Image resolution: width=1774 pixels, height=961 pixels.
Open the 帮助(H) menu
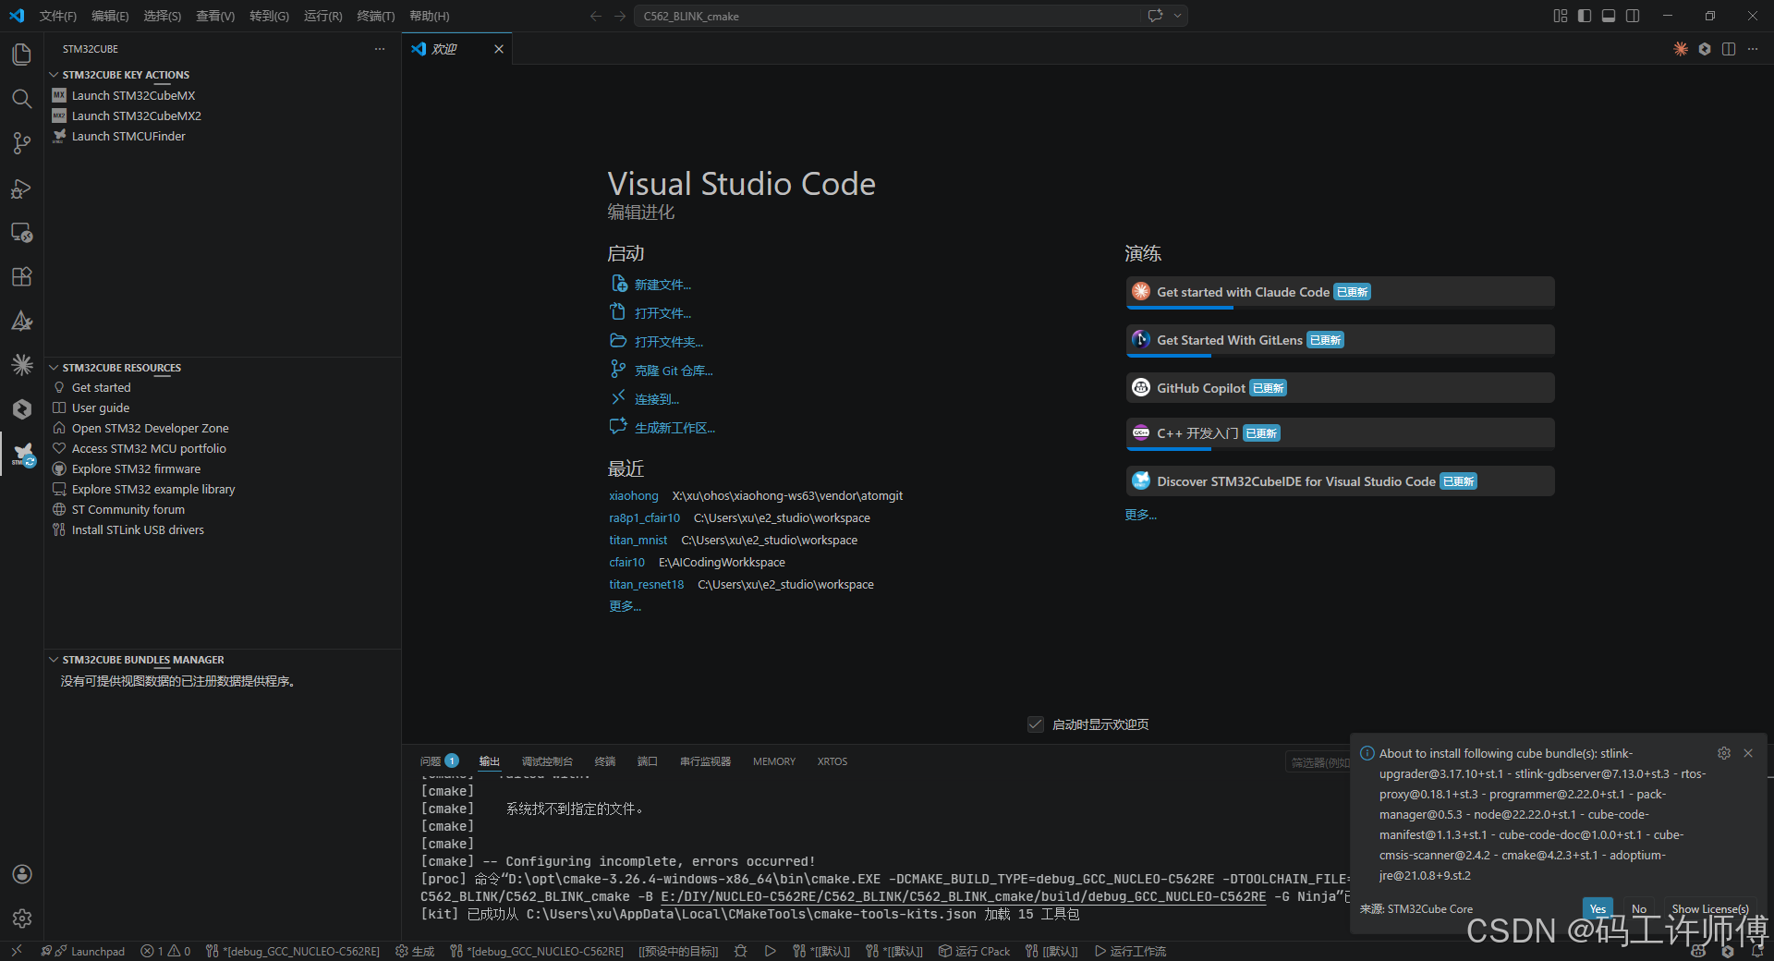tap(430, 16)
